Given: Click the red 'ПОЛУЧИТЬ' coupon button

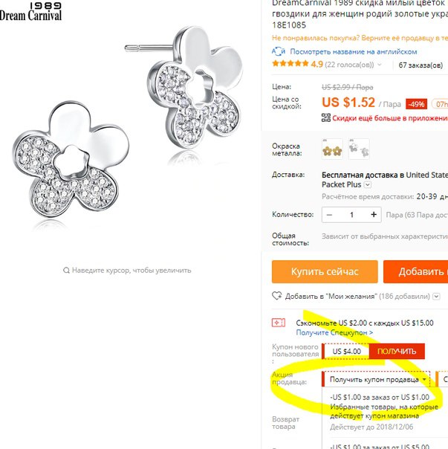Looking at the screenshot, I should click(x=397, y=352).
